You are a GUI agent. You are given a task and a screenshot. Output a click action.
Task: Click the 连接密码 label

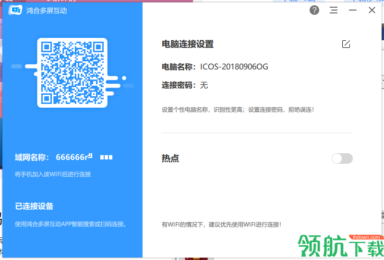[179, 85]
